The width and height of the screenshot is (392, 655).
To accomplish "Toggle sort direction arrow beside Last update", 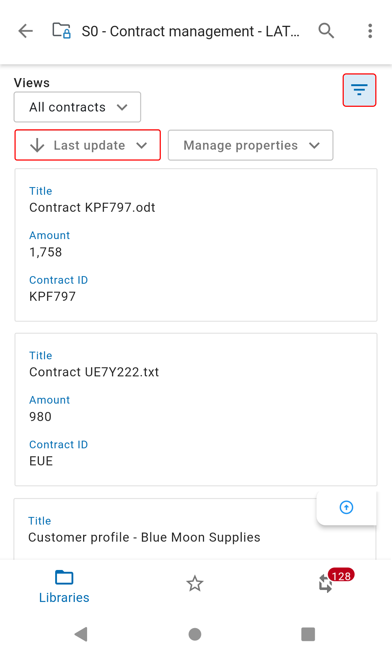I will tap(37, 145).
